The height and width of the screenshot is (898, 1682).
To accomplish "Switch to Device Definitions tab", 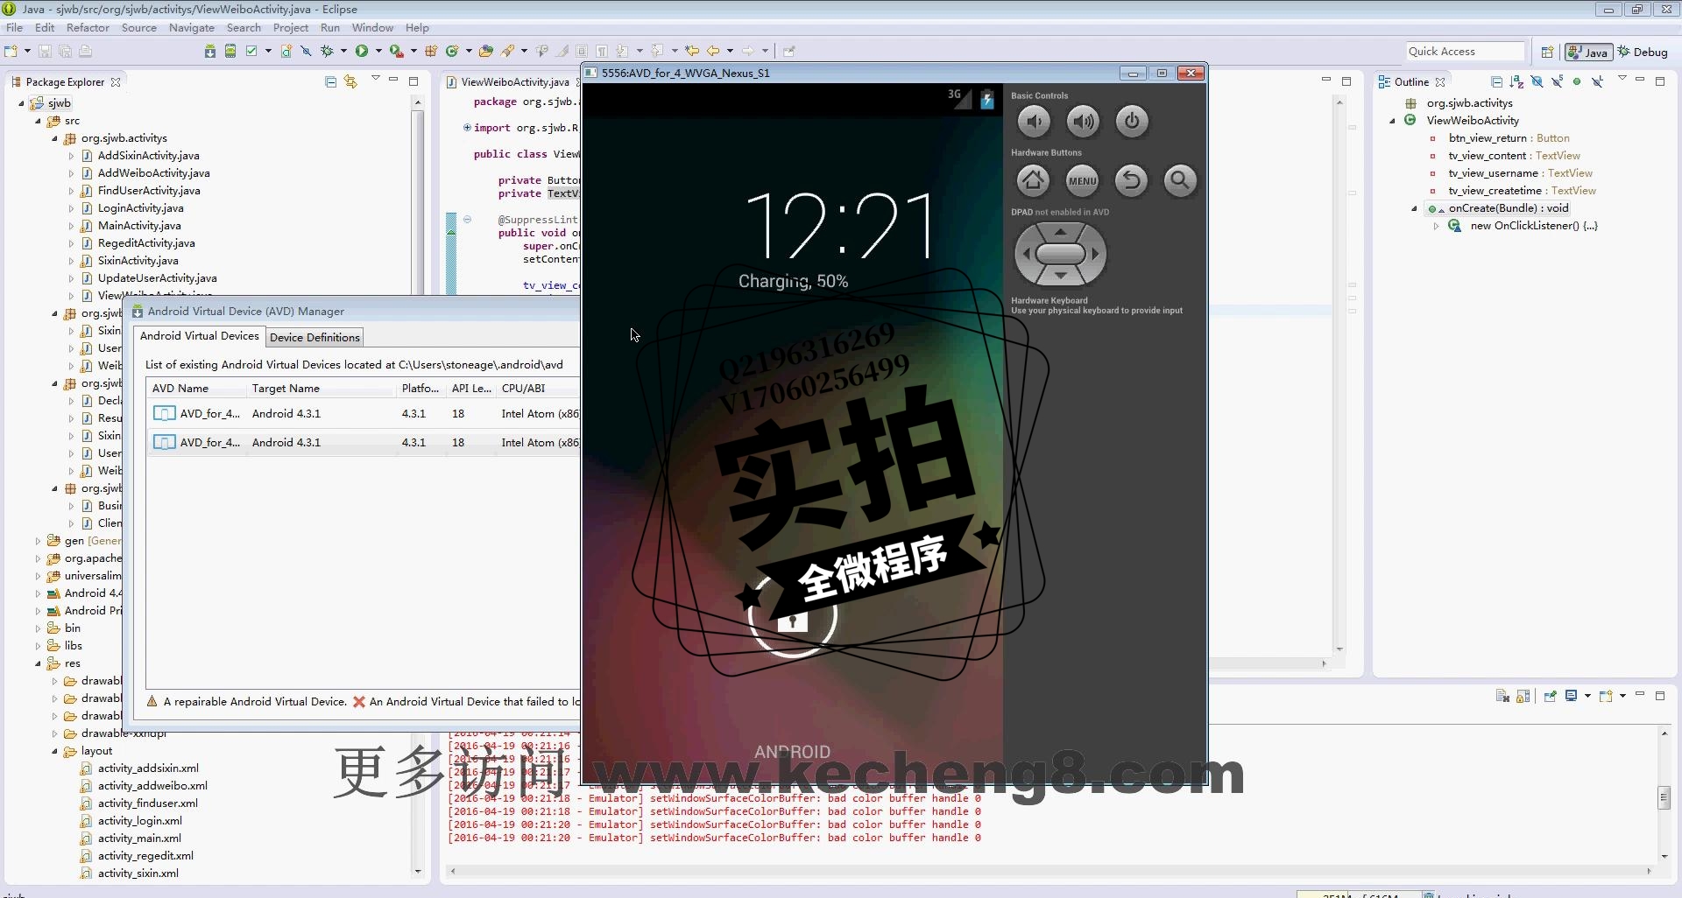I will coord(314,337).
